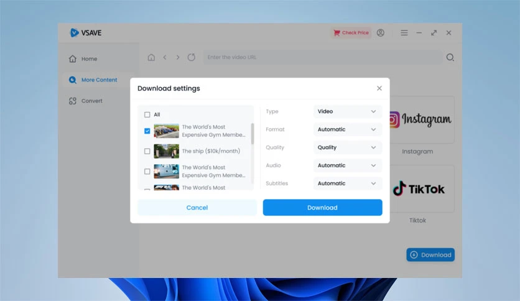The width and height of the screenshot is (520, 301).
Task: Click the floating Download button at bottom right
Action: click(x=430, y=254)
